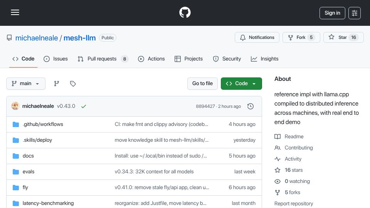
Task: Click the 'last week' timestamp for evals
Action: pos(245,172)
